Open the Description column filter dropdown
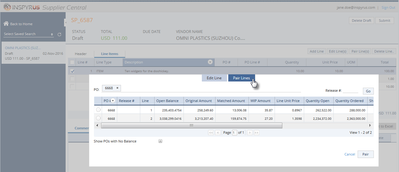This screenshot has height=172, width=399. tap(210, 62)
